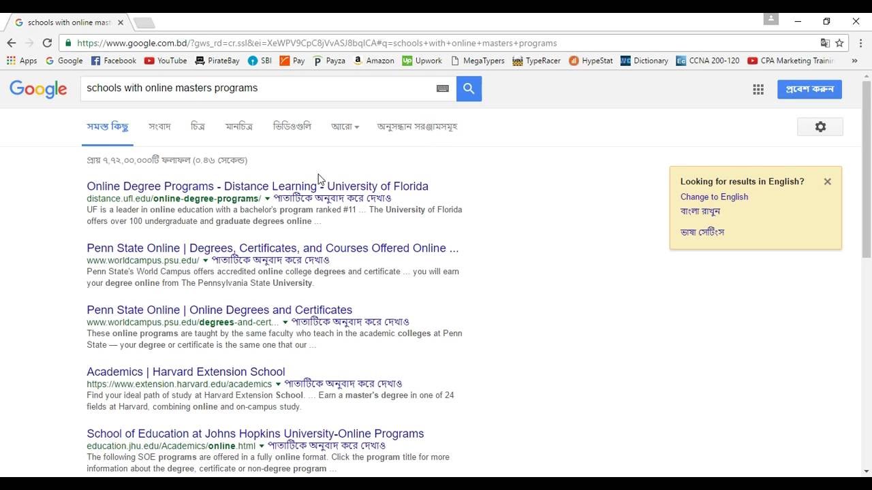Click the page vertical scrollbar thumb

[866, 170]
